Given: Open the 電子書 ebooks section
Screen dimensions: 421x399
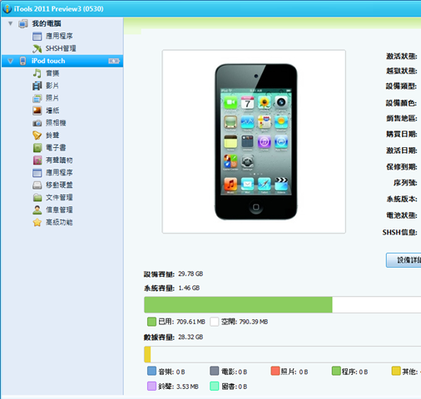Looking at the screenshot, I should 49,148.
